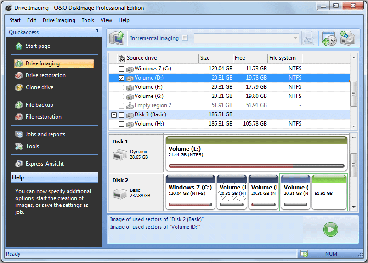Open Jobs and reports
Image resolution: width=368 pixels, height=263 pixels.
tap(40, 134)
